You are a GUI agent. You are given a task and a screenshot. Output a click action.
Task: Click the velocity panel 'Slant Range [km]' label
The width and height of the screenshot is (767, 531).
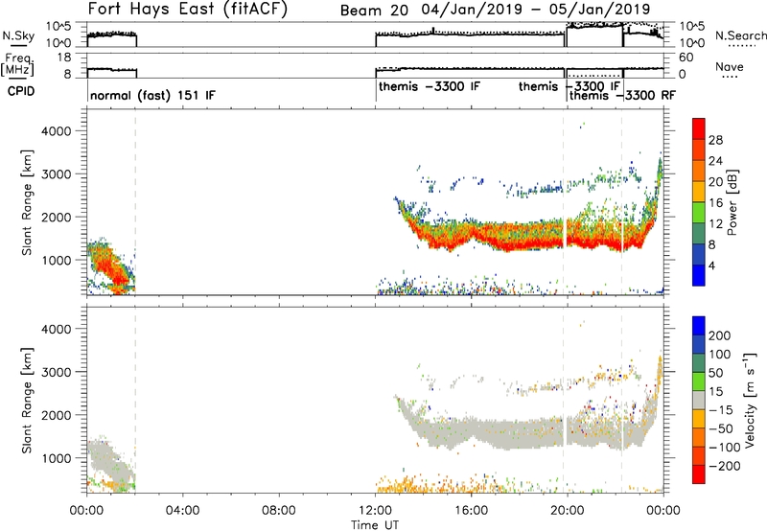pos(27,401)
